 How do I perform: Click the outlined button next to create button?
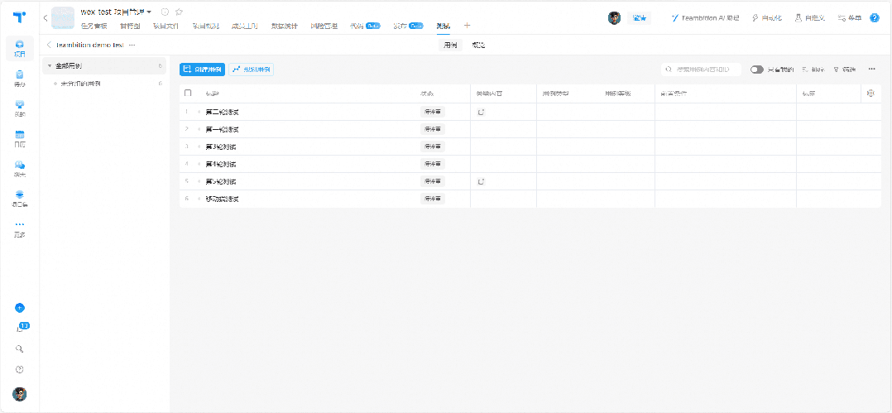[x=251, y=70]
